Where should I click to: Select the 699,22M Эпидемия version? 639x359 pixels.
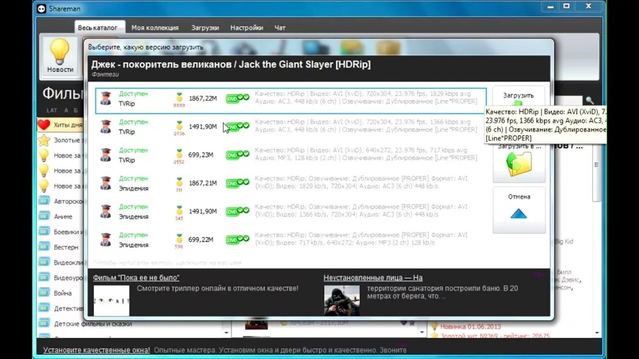point(291,239)
